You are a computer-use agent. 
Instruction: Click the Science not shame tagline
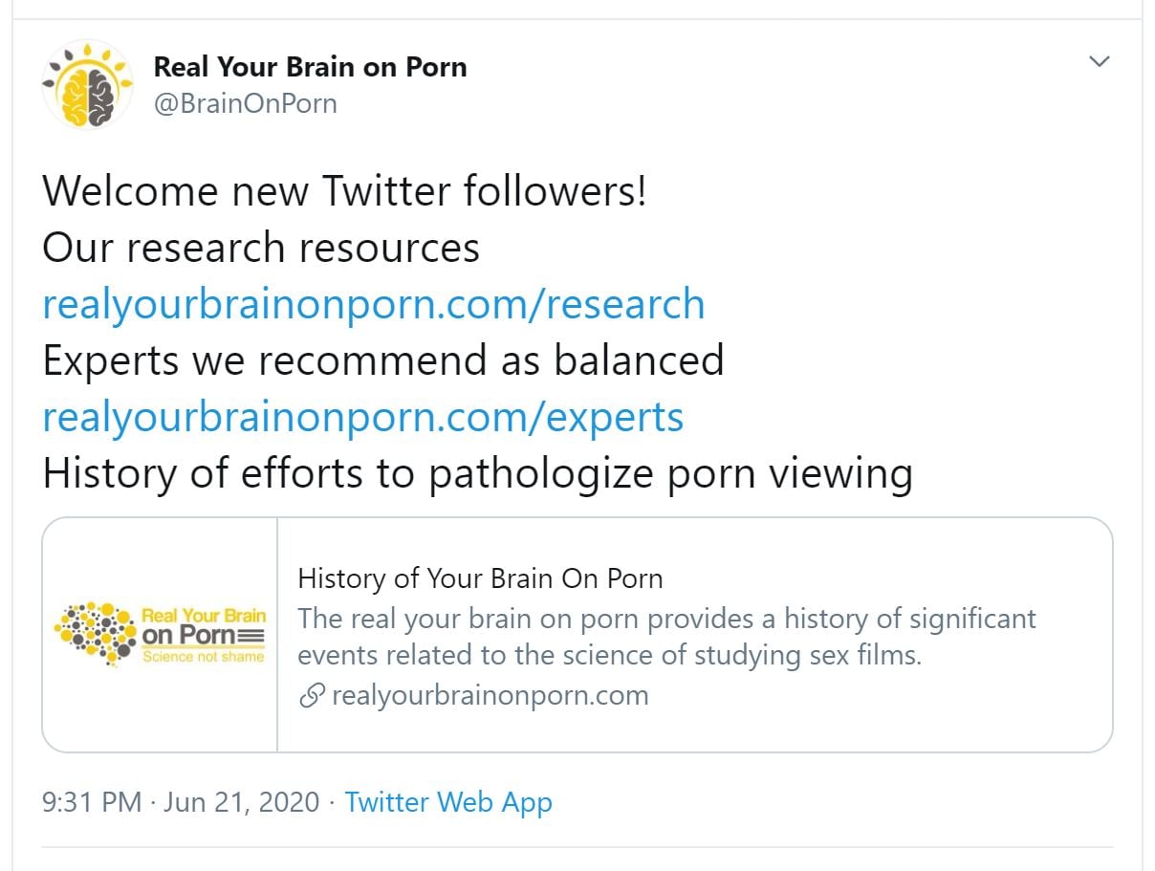pos(203,657)
